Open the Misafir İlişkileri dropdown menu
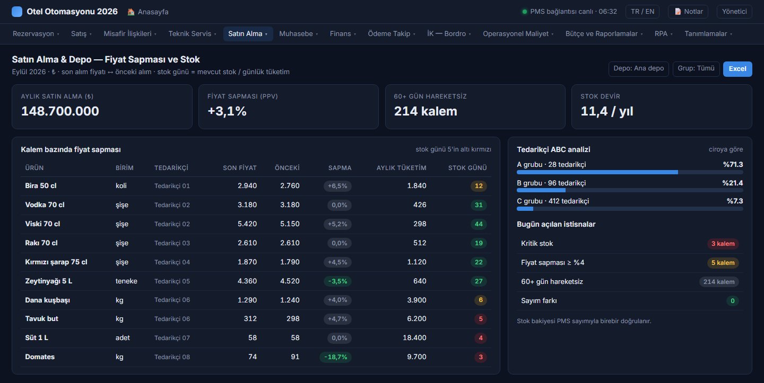 131,34
